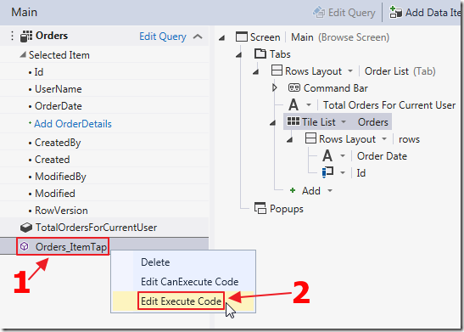Select the Tile List Orders node
Screen dimensions: 464x332
point(338,121)
